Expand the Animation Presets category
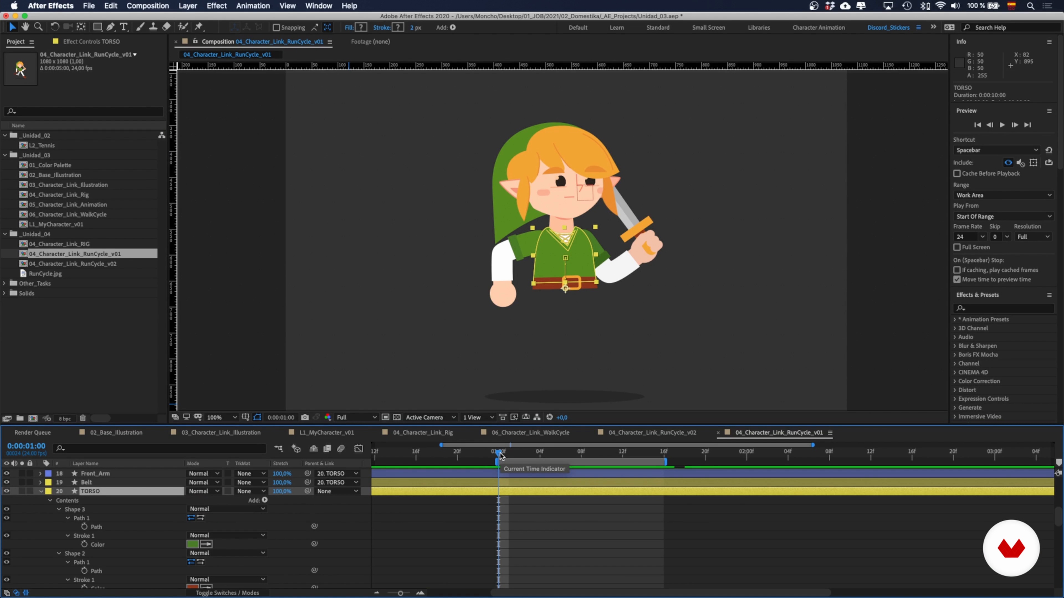Screen dimensions: 1064x598 [955, 319]
